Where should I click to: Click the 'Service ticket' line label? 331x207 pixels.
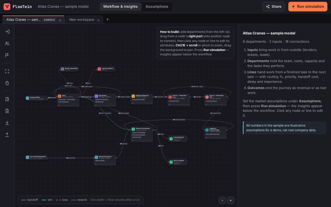click(71, 158)
